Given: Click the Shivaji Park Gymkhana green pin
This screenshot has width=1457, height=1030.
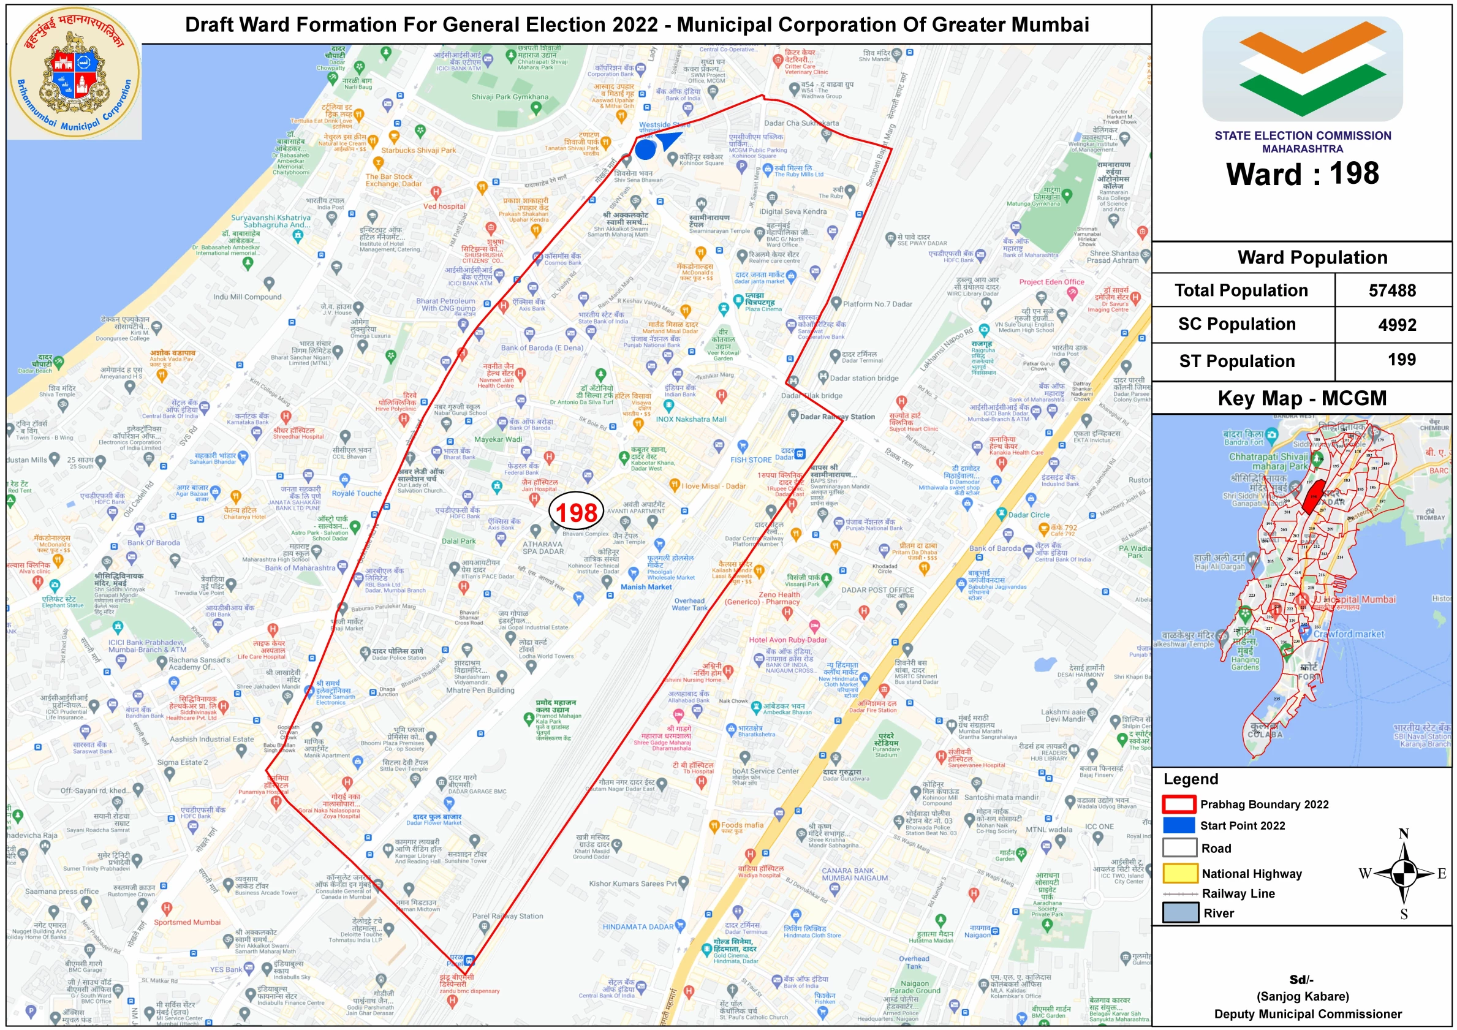Looking at the screenshot, I should [536, 107].
